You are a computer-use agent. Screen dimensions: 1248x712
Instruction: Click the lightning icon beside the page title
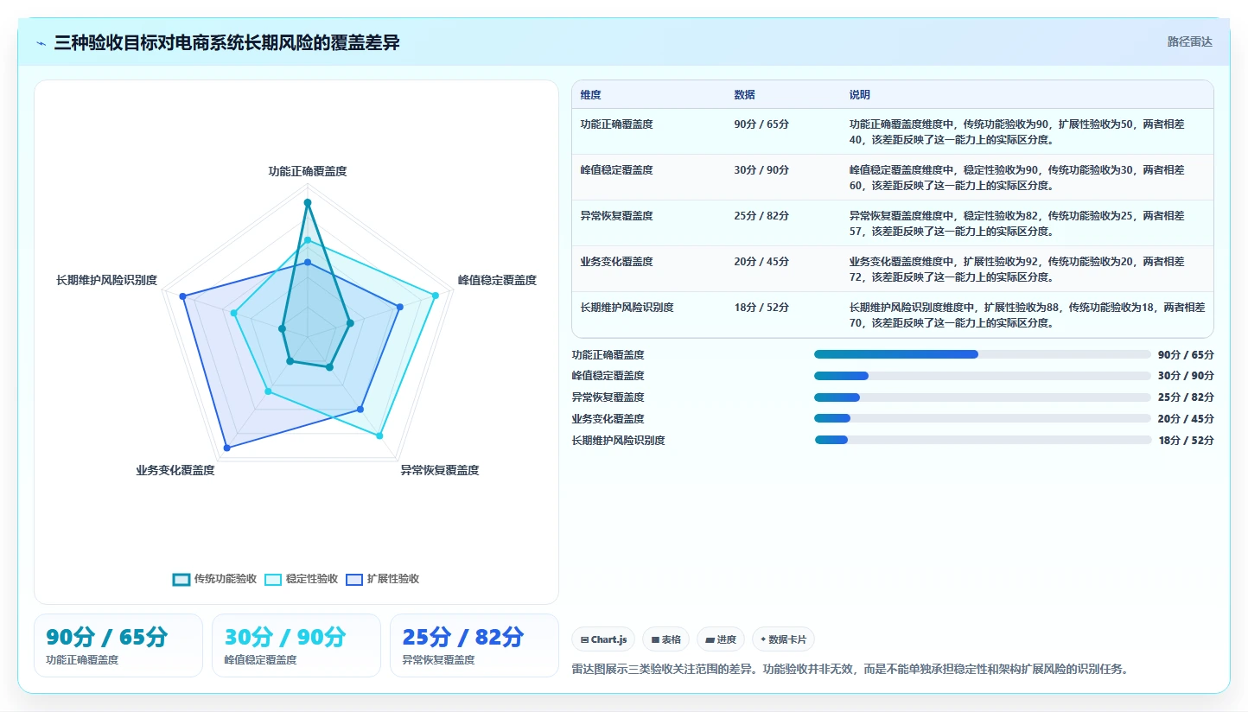[x=41, y=43]
